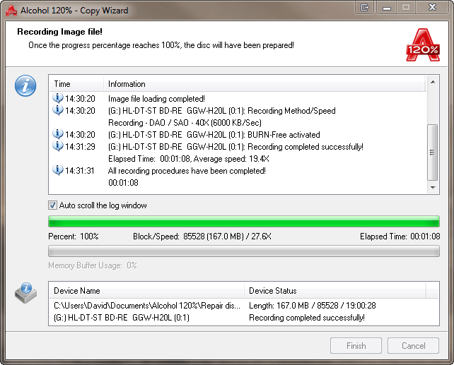Screen dimensions: 454x365
Task: Click the Memory Buffer Usage bar
Action: click(244, 251)
